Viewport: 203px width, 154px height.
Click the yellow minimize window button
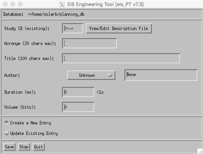pyautogui.click(x=13, y=4)
